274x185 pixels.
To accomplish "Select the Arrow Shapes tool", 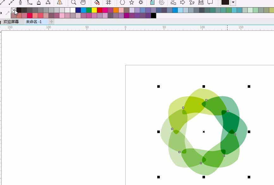I will click(x=183, y=2).
